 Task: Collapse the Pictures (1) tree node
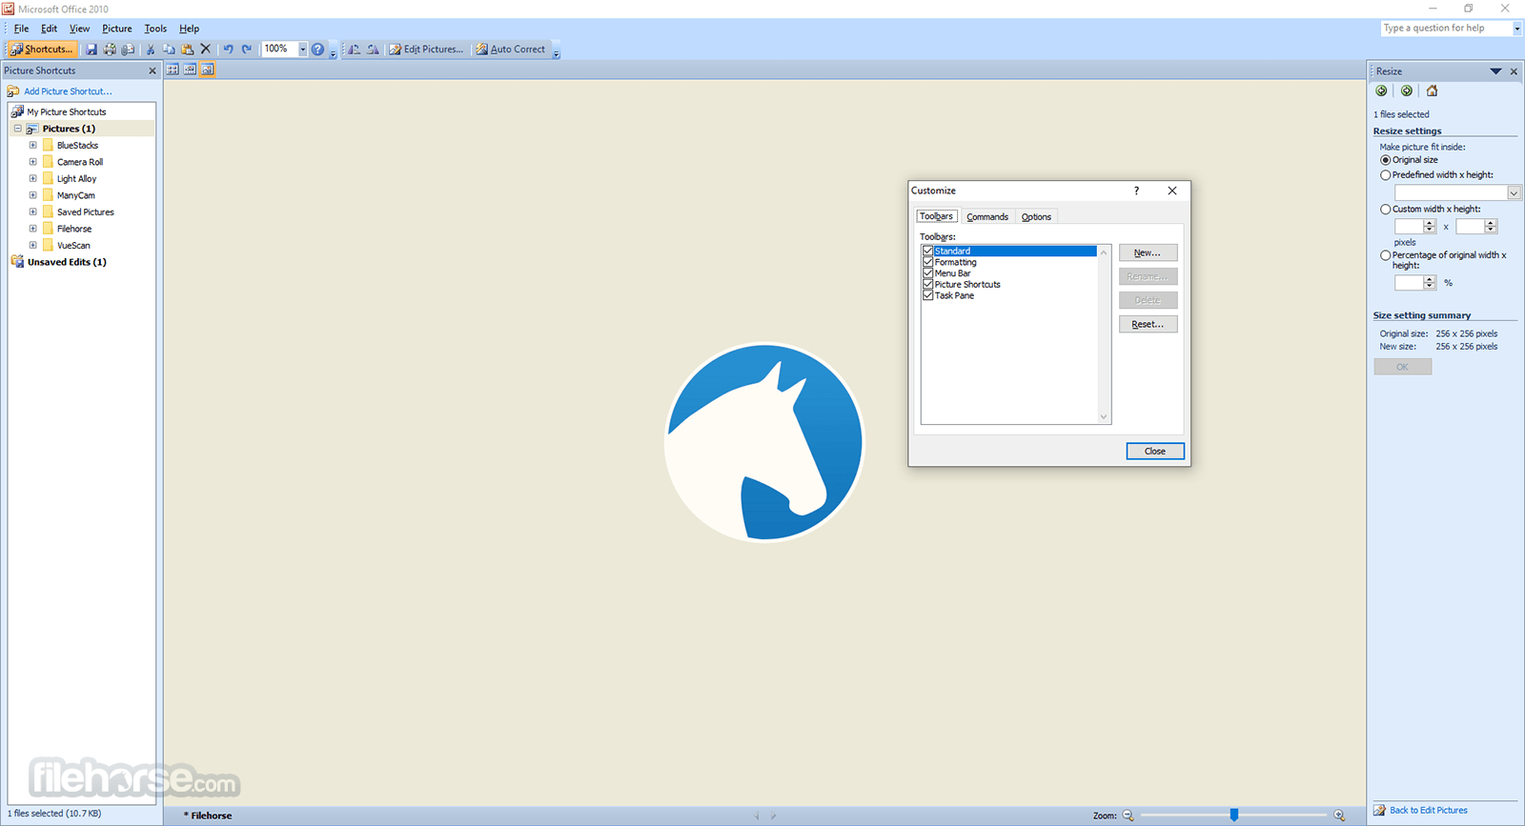[x=17, y=129]
